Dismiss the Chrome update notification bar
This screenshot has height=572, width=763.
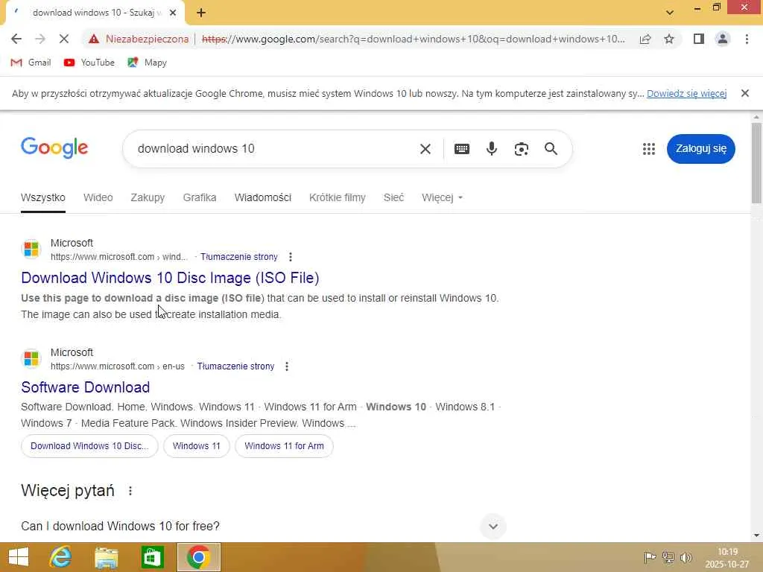[x=745, y=93]
